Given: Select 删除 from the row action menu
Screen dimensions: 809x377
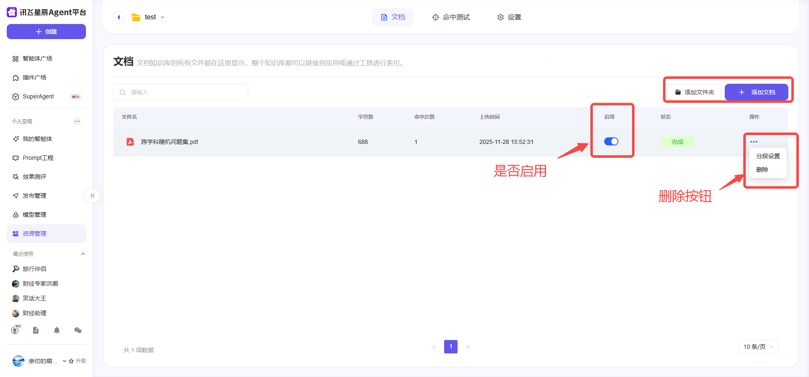Looking at the screenshot, I should click(x=762, y=170).
